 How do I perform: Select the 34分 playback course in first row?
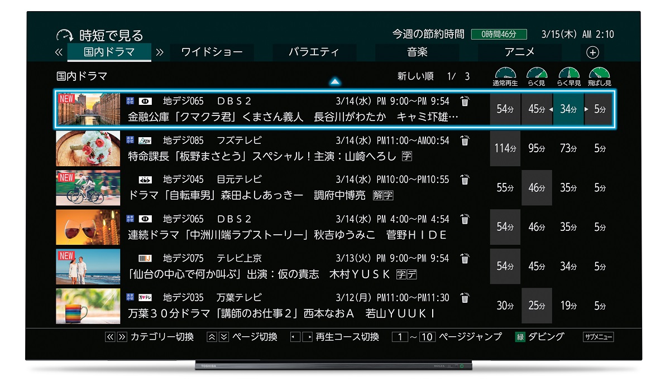point(568,109)
